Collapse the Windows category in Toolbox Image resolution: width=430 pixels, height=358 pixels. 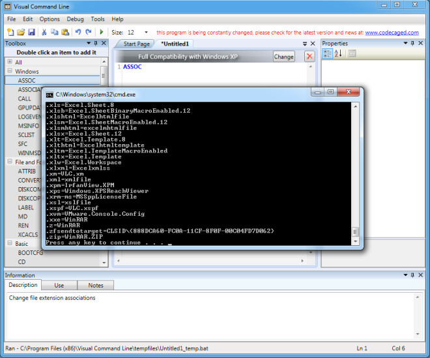pyautogui.click(x=10, y=71)
